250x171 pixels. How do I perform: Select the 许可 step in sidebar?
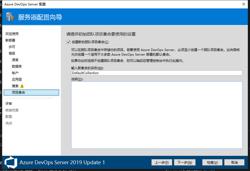tap(12, 47)
